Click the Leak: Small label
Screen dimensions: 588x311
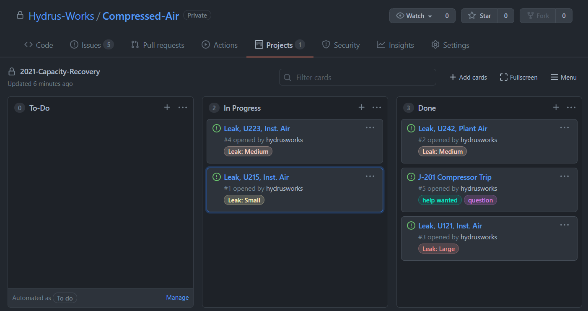coord(244,200)
